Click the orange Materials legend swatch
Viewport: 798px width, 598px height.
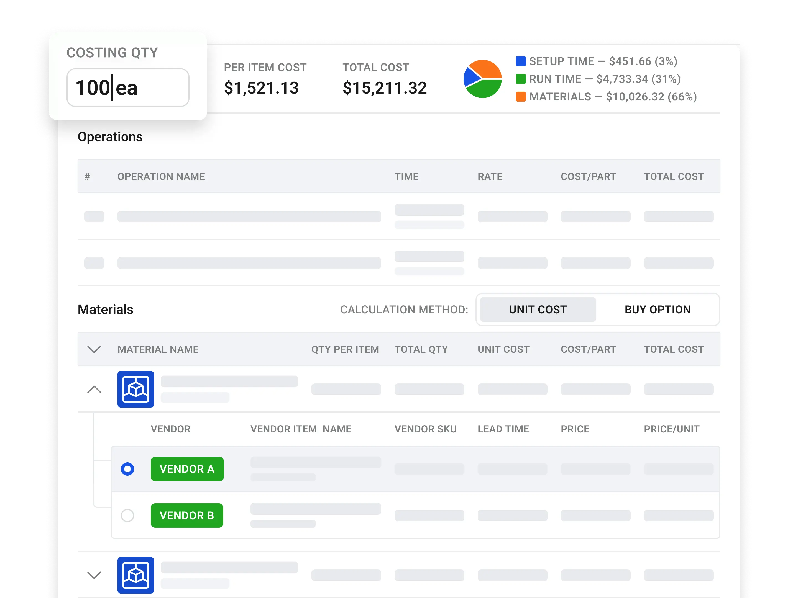[521, 96]
